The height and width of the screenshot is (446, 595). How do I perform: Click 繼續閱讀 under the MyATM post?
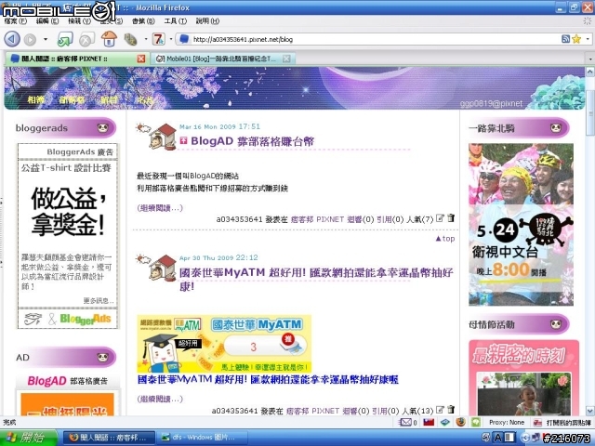coord(160,399)
